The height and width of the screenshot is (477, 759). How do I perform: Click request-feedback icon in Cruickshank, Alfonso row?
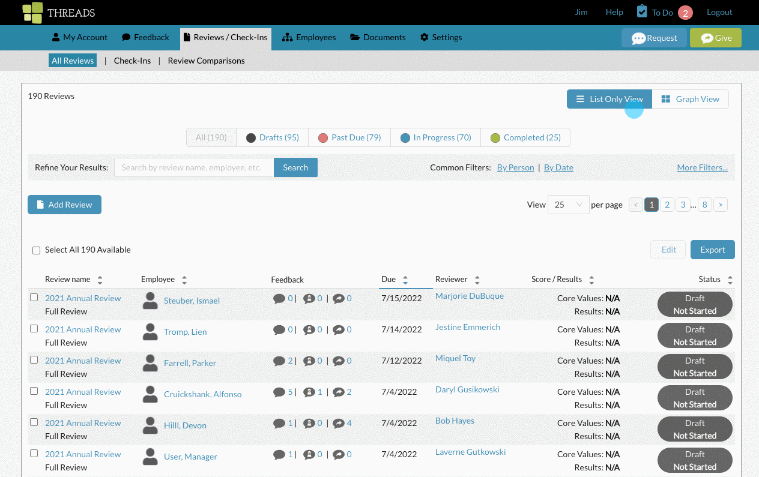pos(309,392)
